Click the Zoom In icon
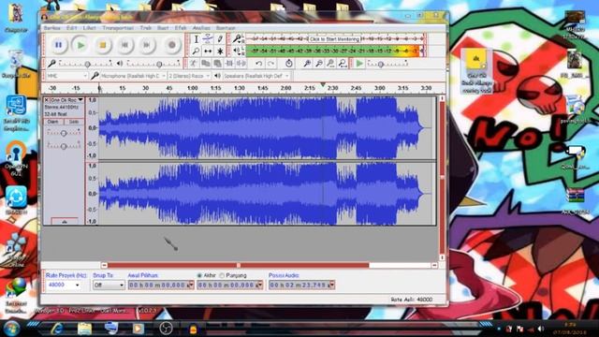 point(307,64)
